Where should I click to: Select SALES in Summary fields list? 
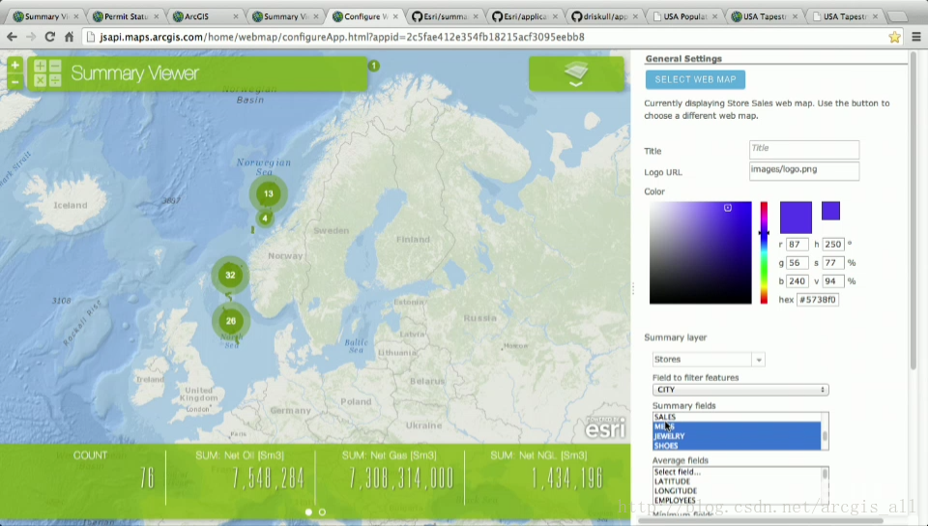(737, 417)
